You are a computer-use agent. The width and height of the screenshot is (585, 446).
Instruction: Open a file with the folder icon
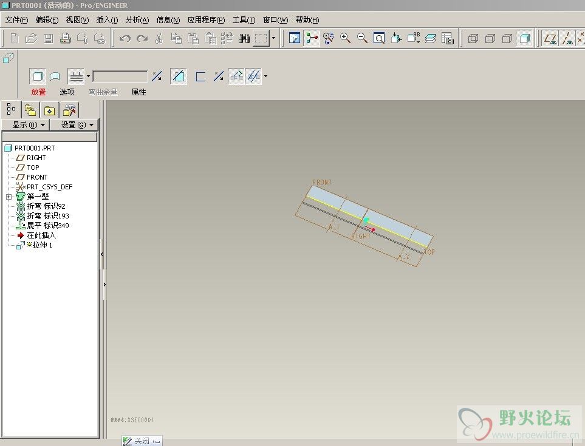32,38
